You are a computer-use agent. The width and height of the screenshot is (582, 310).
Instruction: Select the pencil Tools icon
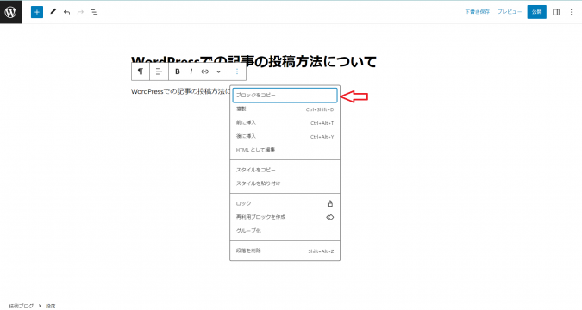(x=53, y=12)
